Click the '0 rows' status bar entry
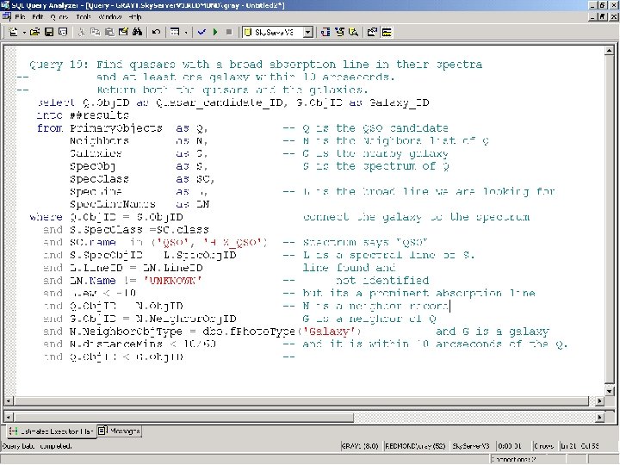The image size is (620, 465). pos(543,446)
